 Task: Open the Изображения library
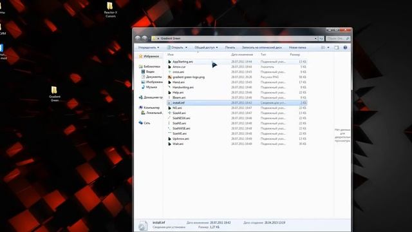[x=152, y=82]
